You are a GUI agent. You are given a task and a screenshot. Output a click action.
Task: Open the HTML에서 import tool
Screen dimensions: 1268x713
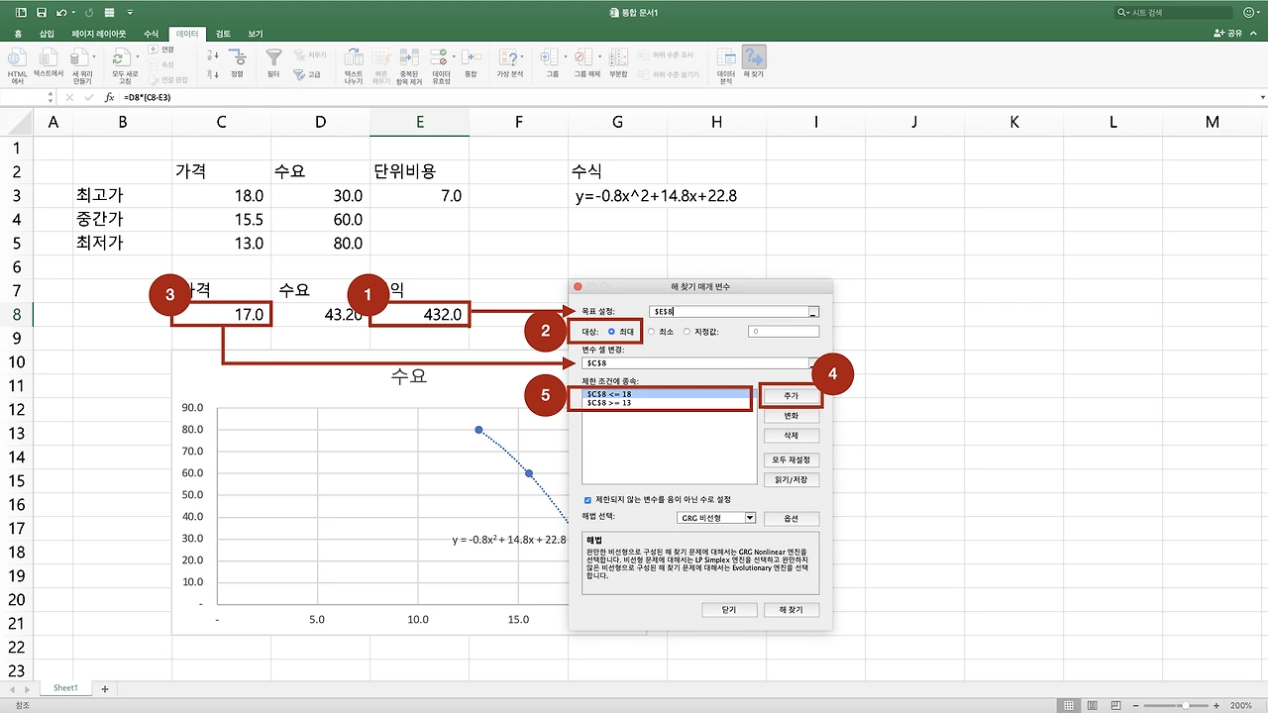click(x=17, y=64)
